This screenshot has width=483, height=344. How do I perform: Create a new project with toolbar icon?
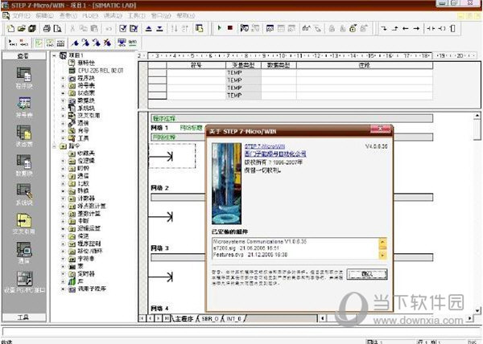click(10, 29)
